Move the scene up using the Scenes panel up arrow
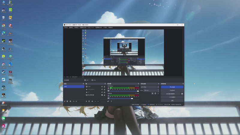Image resolution: width=240 pixels, height=135 pixels. (x=73, y=101)
